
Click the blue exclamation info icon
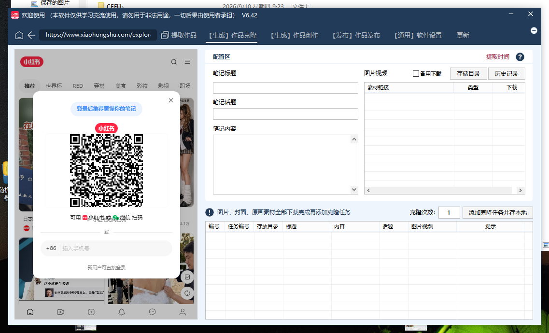click(x=210, y=212)
